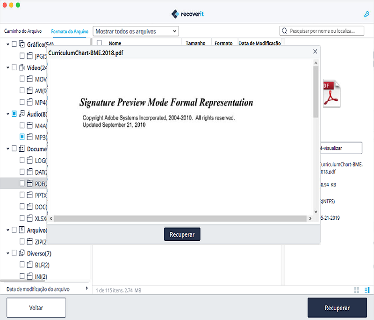This screenshot has height=320, width=374.
Task: Close the PDF preview dialog
Action: point(315,52)
